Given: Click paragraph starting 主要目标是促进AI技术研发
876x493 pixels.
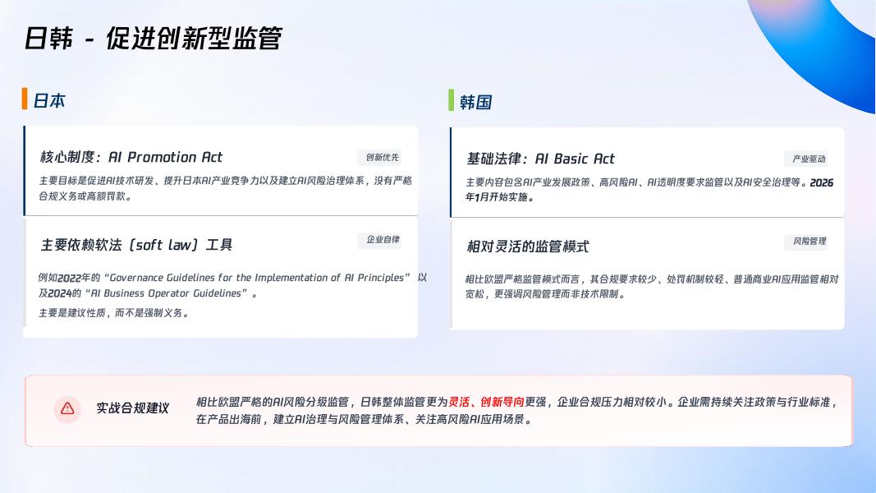Looking at the screenshot, I should (225, 188).
